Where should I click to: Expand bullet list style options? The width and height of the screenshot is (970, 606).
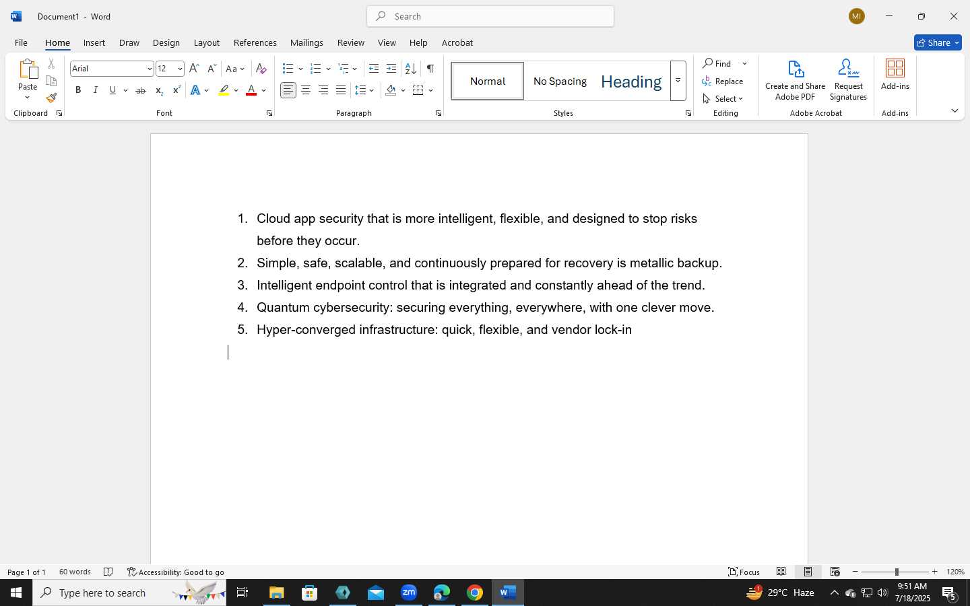point(300,69)
